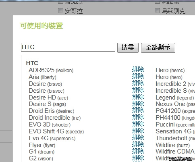Select the Incredible 2 device text
The height and width of the screenshot is (162, 195).
[175, 84]
